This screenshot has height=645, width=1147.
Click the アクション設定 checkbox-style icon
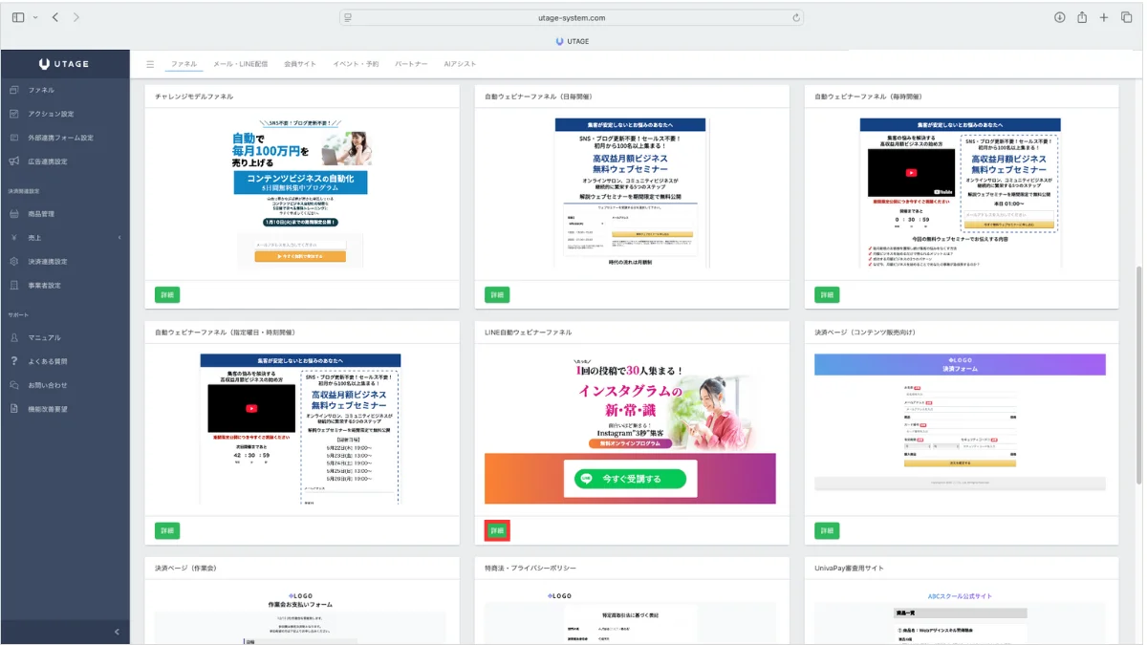pos(13,114)
